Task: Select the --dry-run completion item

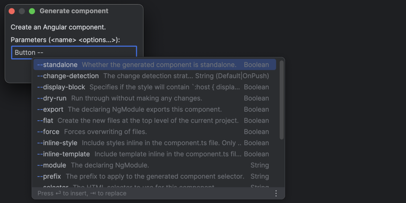Action: [52, 98]
